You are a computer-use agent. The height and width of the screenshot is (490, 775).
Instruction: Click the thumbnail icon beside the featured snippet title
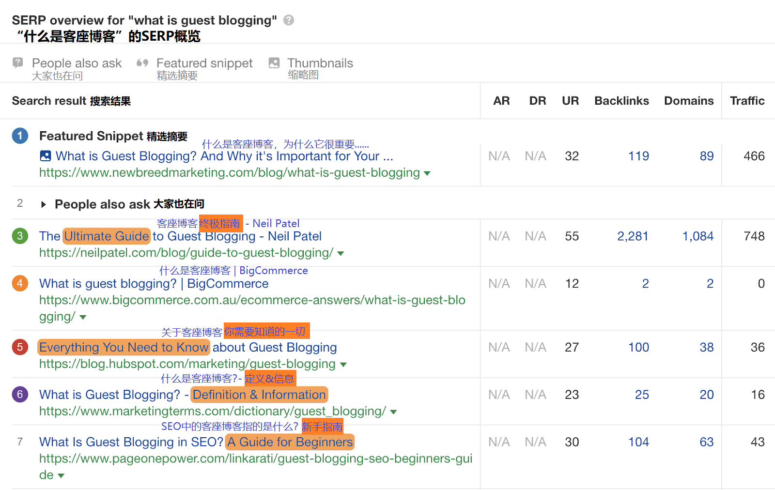point(45,156)
